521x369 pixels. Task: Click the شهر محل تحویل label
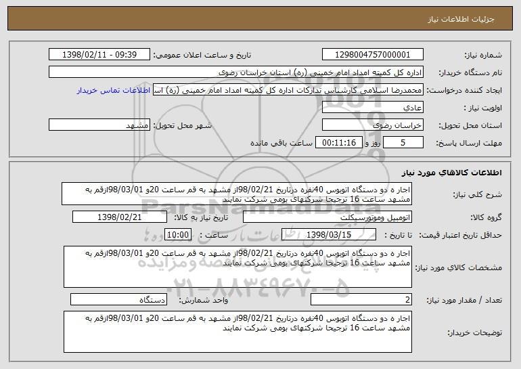click(x=182, y=126)
